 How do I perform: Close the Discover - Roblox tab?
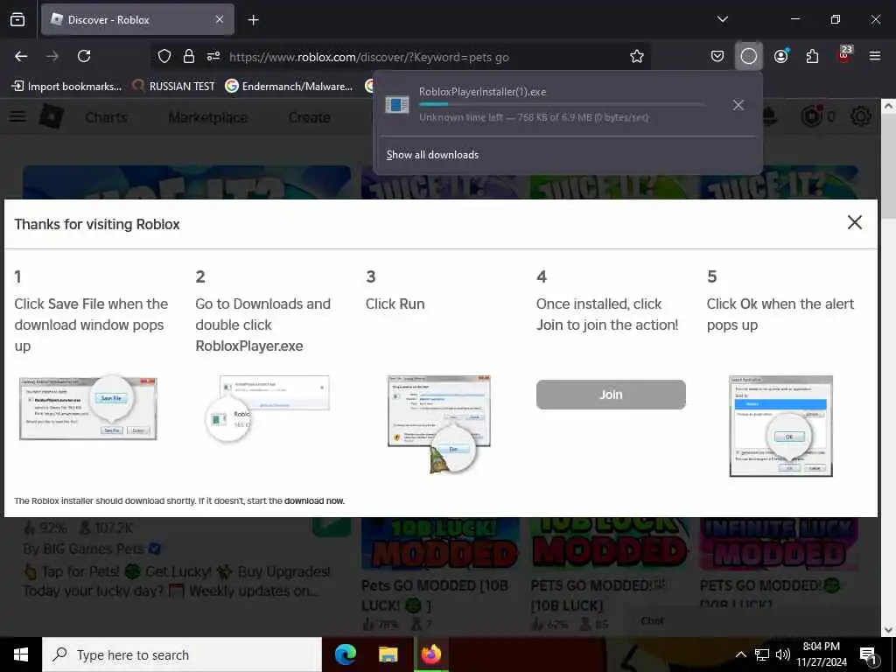click(220, 19)
